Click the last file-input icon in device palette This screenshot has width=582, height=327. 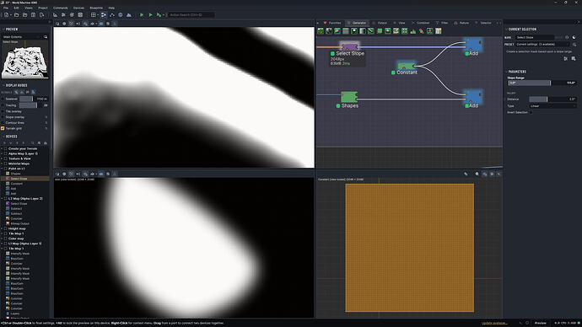tap(439, 31)
